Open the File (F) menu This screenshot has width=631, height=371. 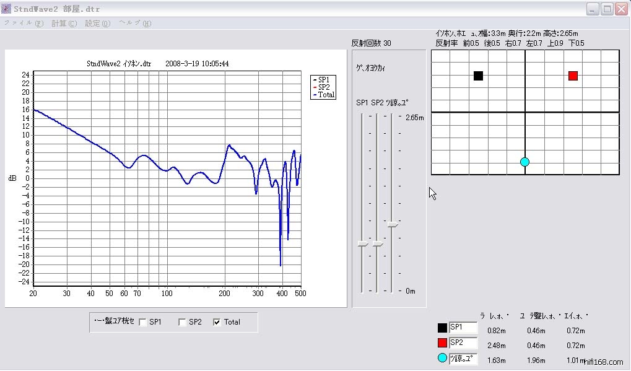click(24, 24)
